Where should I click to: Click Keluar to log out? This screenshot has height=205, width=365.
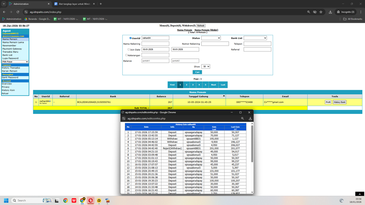[5, 94]
